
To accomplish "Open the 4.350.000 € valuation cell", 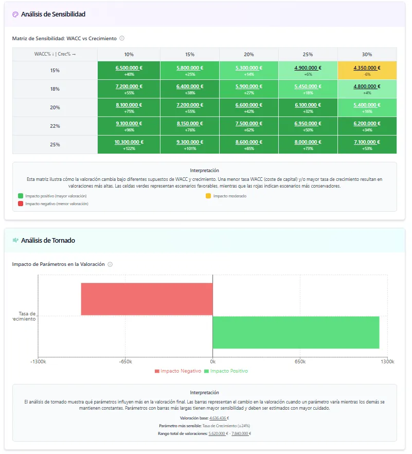I will click(x=367, y=68).
